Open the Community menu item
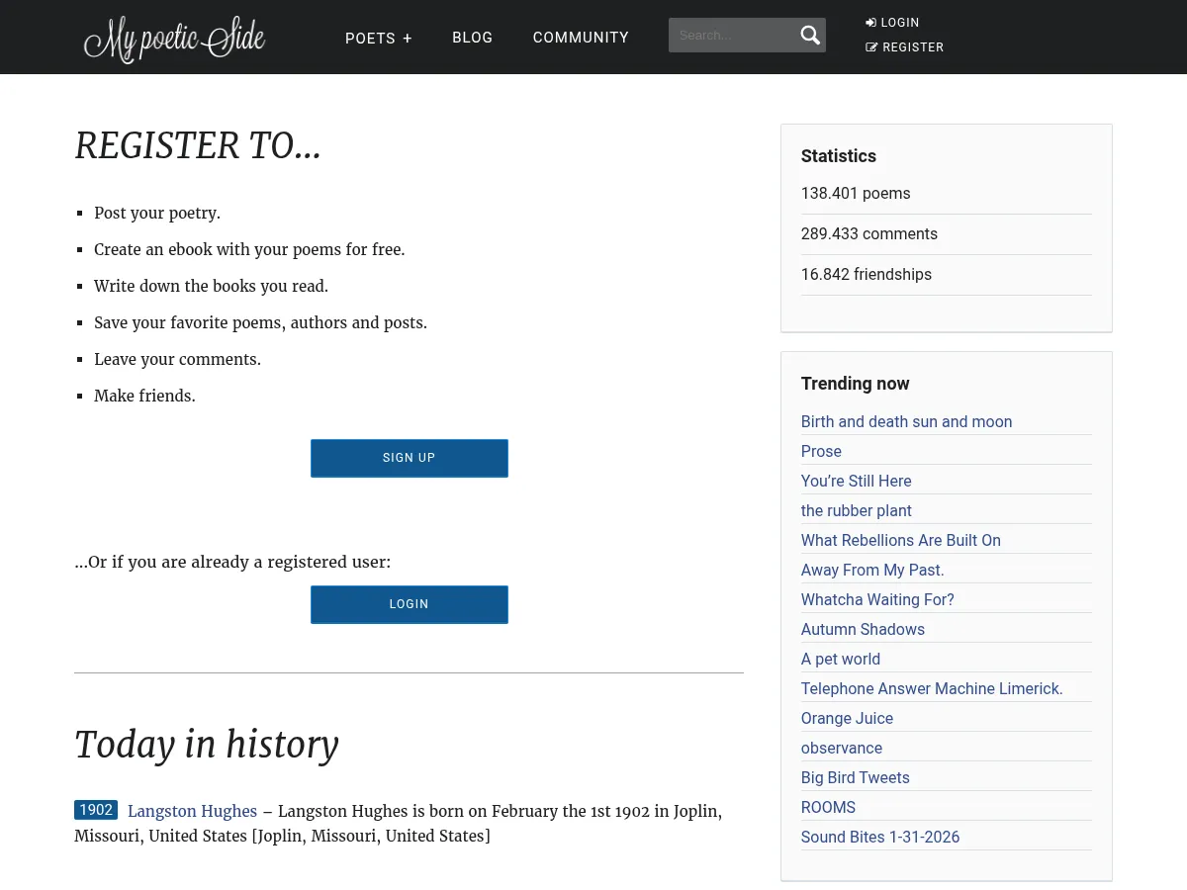Image resolution: width=1187 pixels, height=890 pixels. pos(581,38)
